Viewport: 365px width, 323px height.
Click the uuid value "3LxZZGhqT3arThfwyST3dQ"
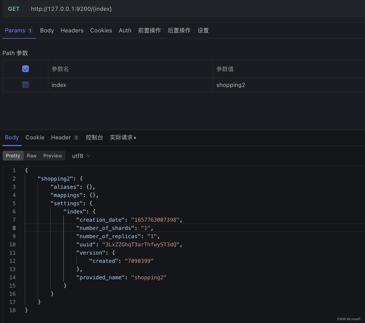click(x=141, y=245)
